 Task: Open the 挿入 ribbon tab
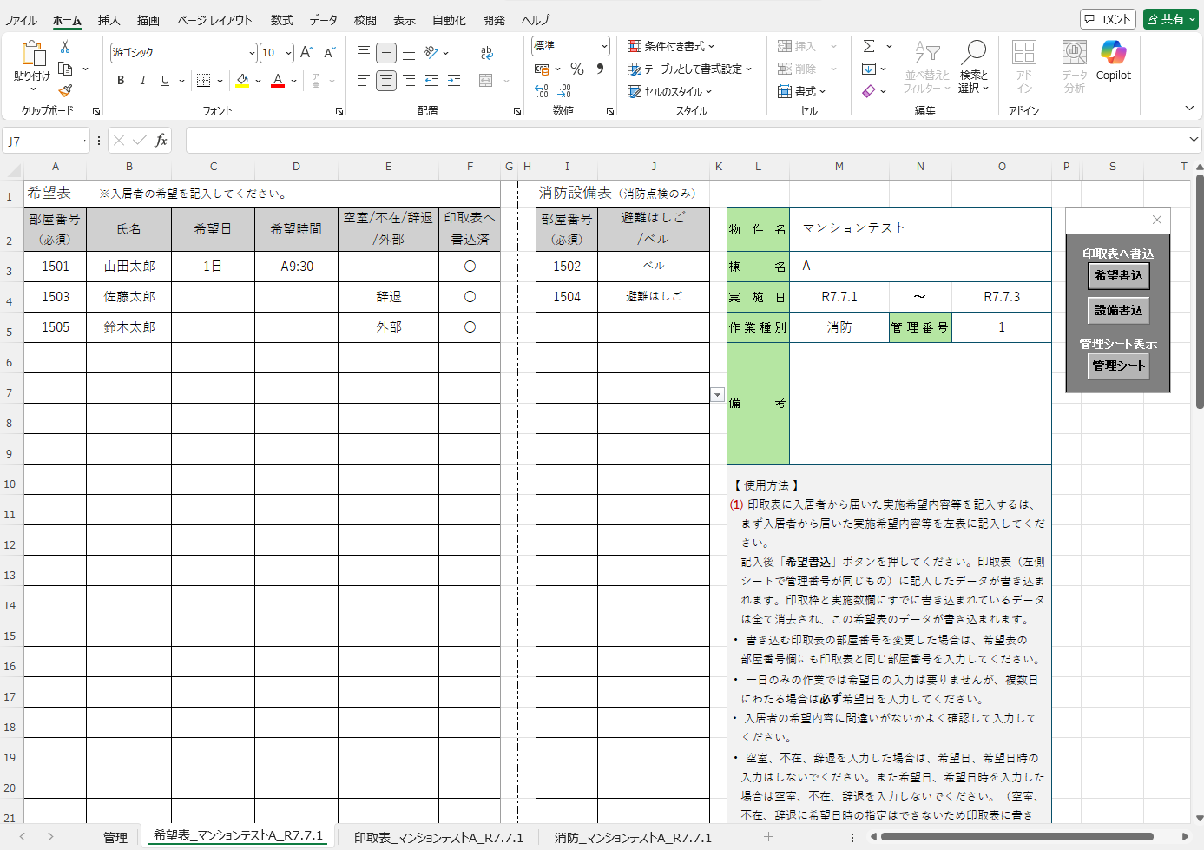pos(109,20)
